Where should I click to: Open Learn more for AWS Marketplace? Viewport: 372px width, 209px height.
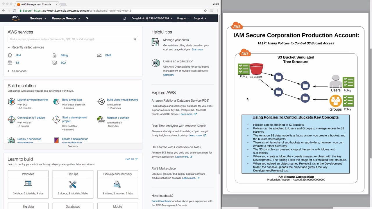[191, 178]
